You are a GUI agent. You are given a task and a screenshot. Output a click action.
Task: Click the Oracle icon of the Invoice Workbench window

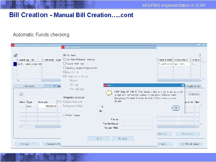(x=13, y=45)
